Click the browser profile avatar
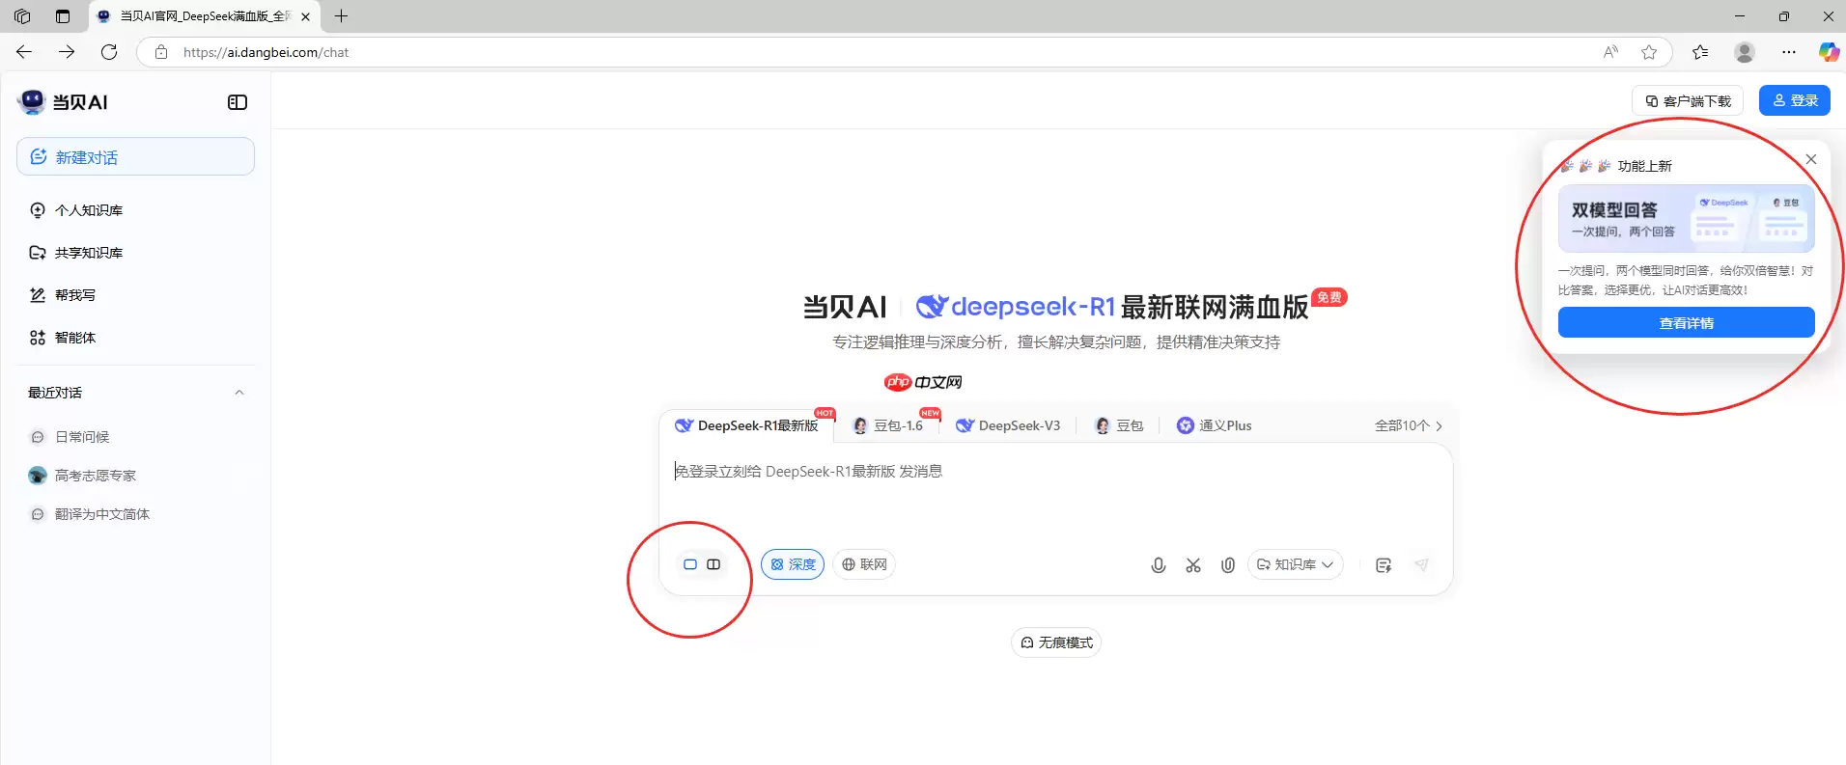The width and height of the screenshot is (1846, 765). point(1745,52)
